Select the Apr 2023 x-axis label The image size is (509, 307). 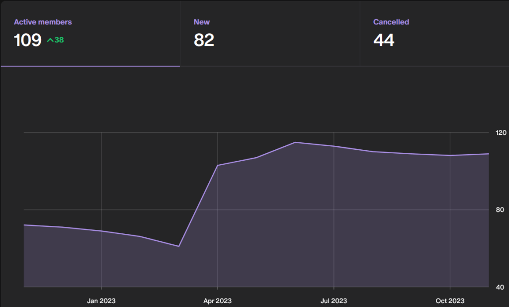click(x=217, y=301)
